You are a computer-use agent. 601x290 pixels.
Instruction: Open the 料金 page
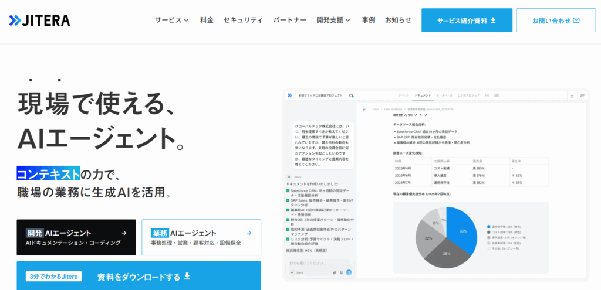tap(207, 21)
